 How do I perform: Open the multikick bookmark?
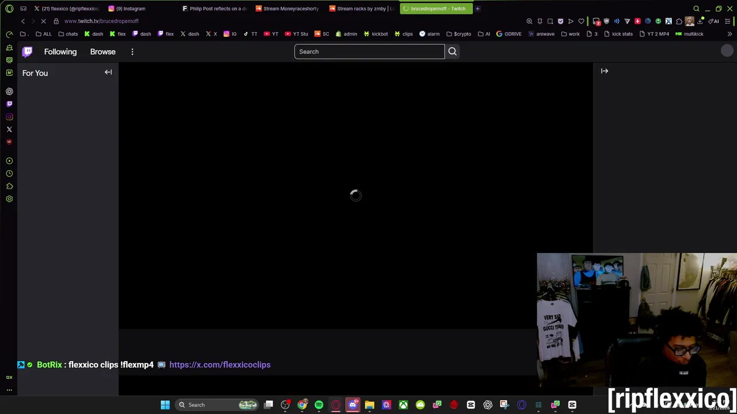click(x=689, y=34)
